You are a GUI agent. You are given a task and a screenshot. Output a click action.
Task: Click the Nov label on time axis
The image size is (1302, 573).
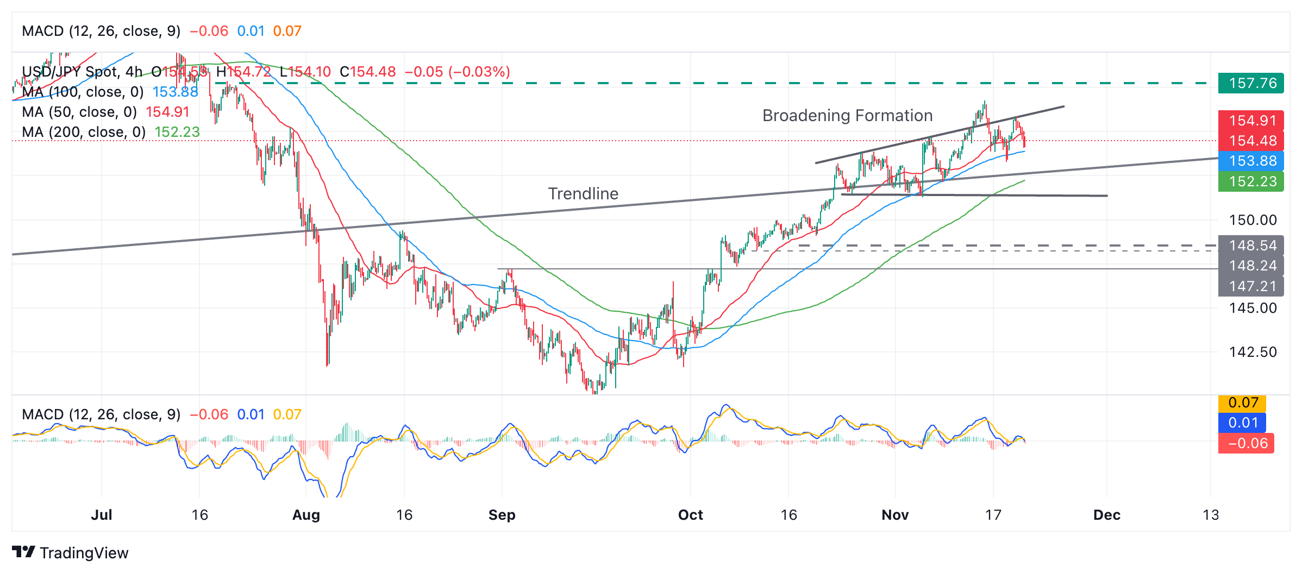tap(895, 515)
